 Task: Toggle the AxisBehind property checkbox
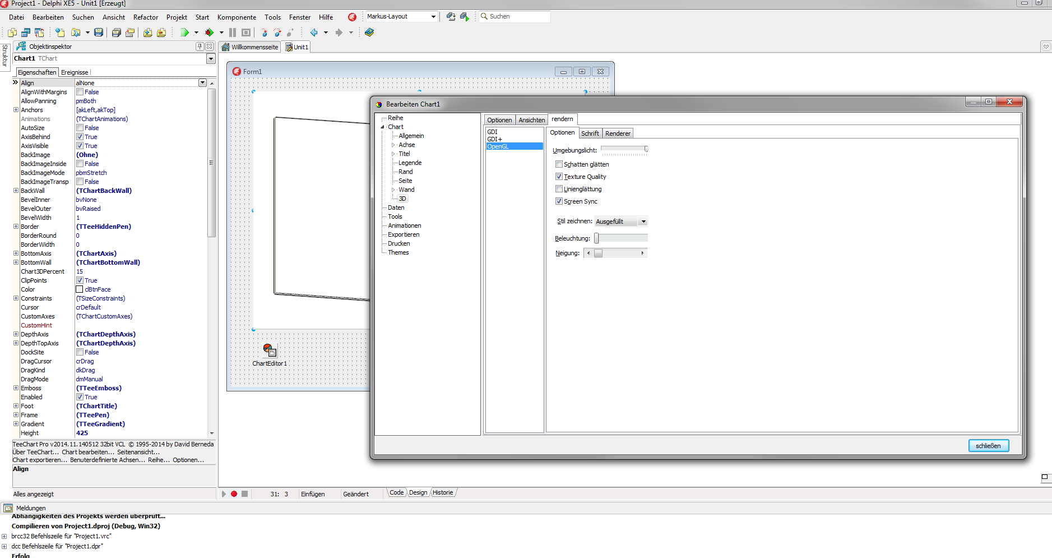pyautogui.click(x=80, y=137)
